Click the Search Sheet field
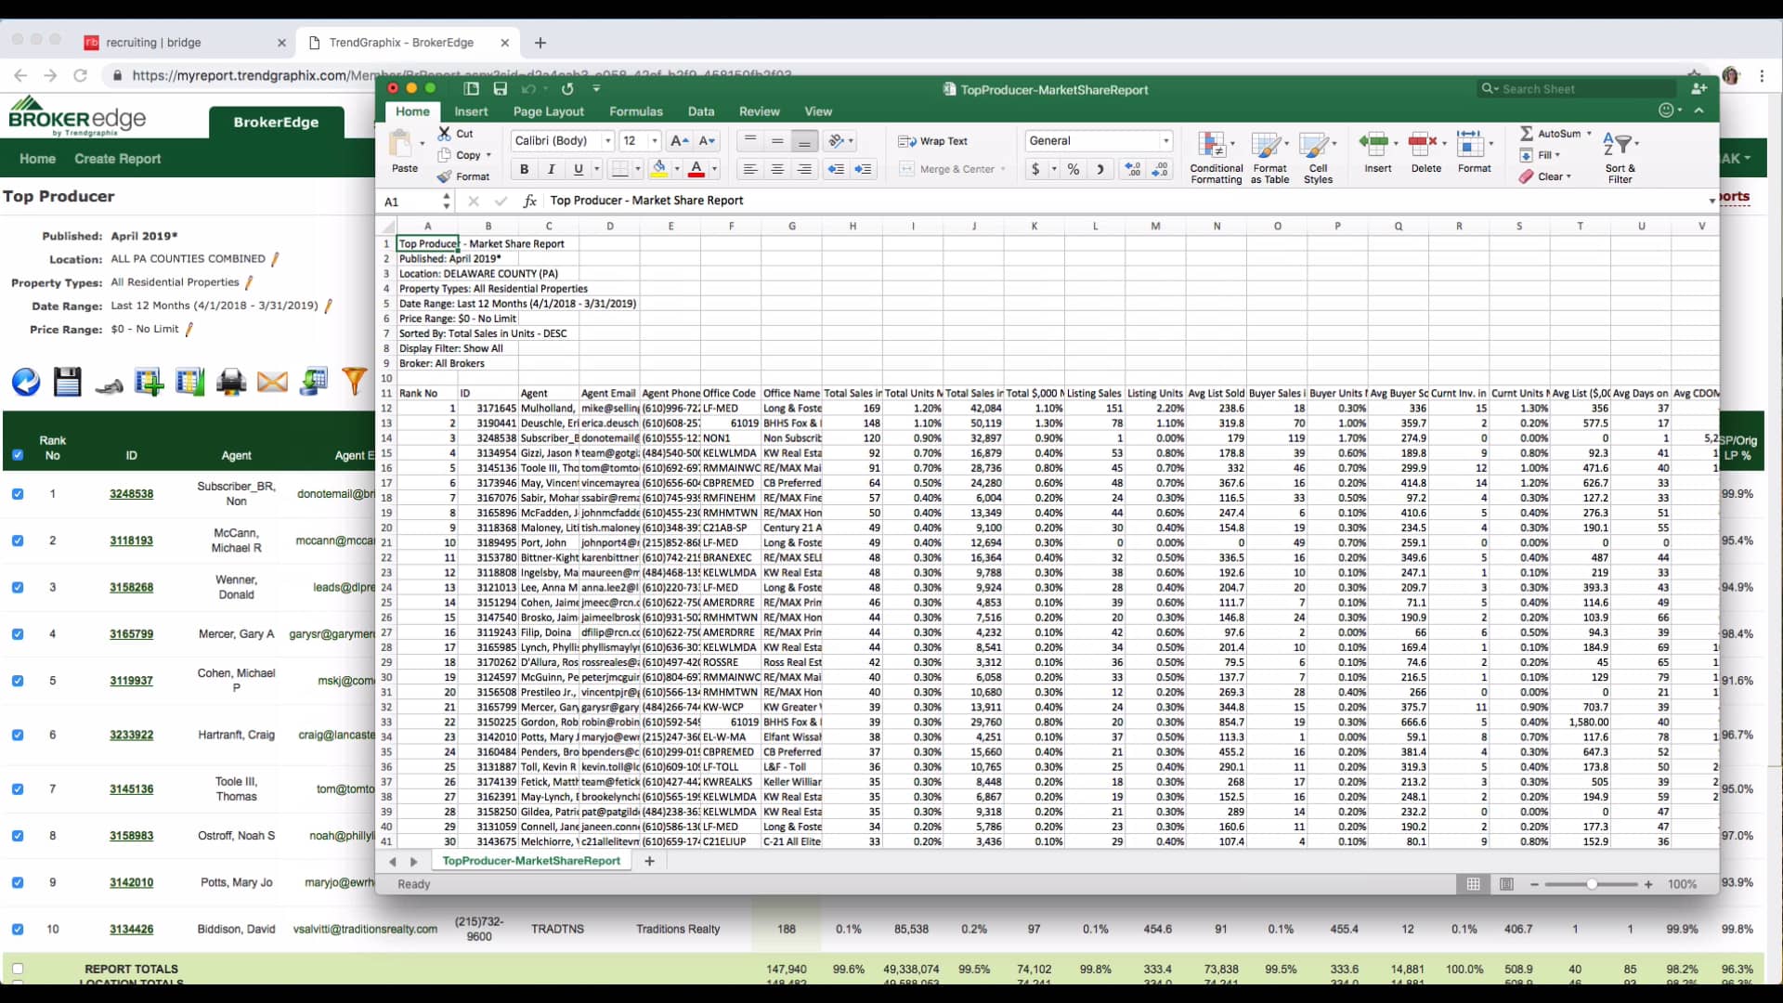This screenshot has height=1003, width=1783. 1578,89
